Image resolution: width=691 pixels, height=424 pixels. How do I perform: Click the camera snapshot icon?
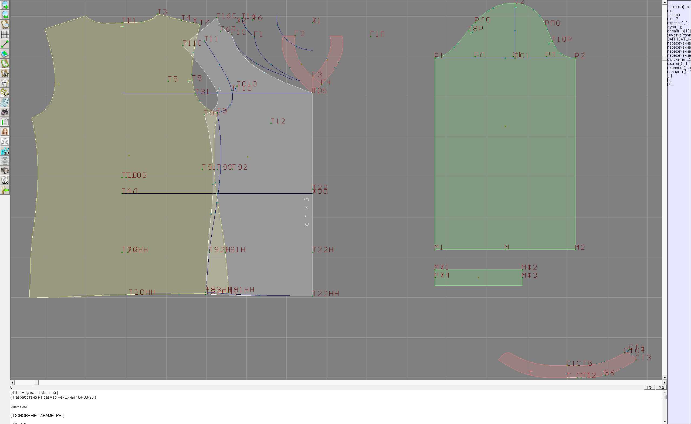tap(5, 112)
